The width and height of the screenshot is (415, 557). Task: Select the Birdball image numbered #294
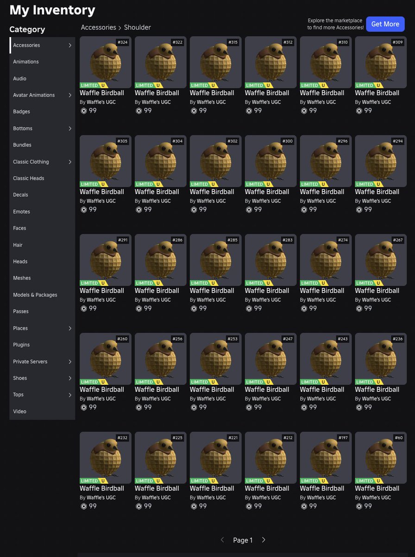(381, 161)
